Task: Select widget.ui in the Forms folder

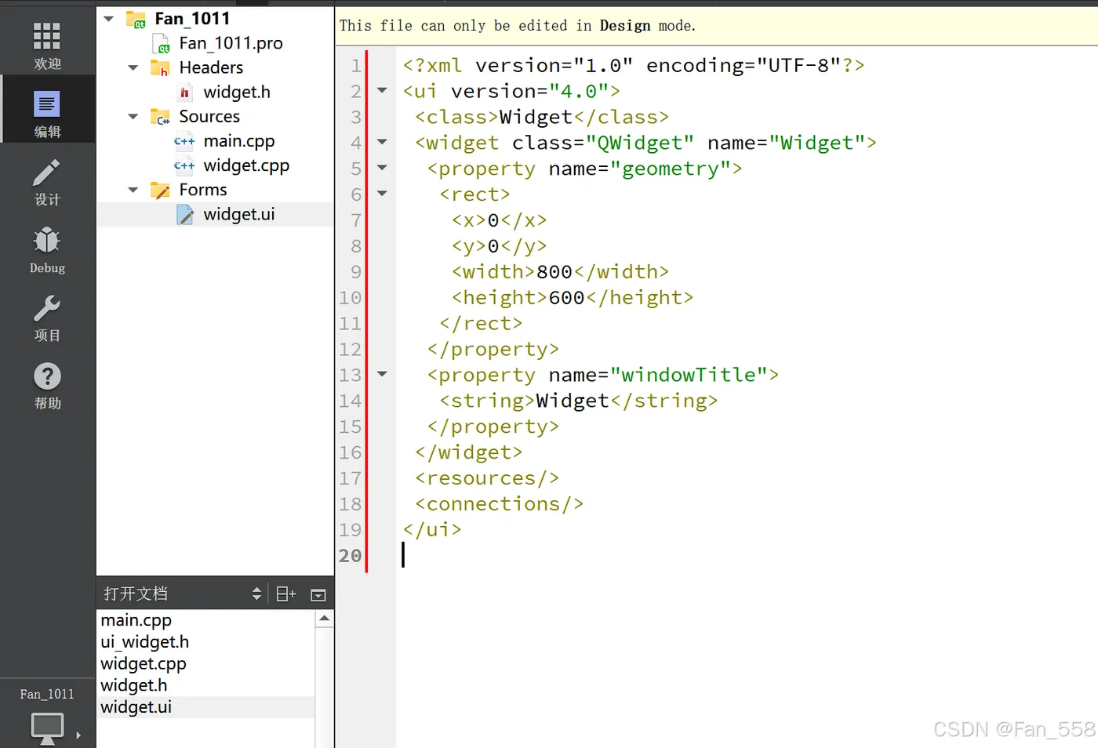Action: point(239,215)
